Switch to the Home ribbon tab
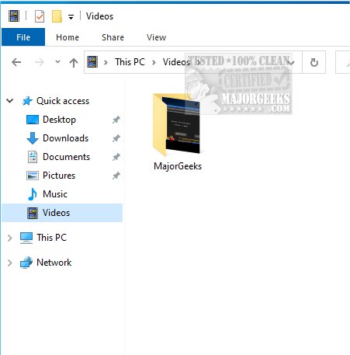This screenshot has width=350, height=355. pyautogui.click(x=68, y=37)
